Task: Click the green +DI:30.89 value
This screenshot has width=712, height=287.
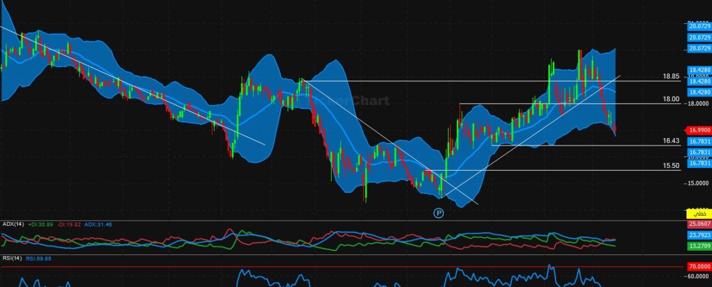Action: click(40, 225)
